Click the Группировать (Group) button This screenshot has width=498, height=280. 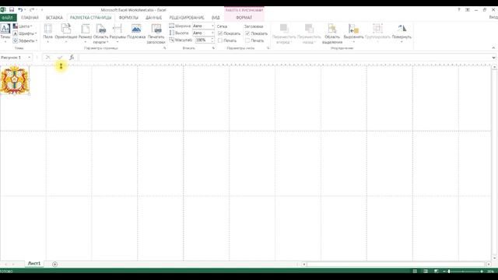377,33
